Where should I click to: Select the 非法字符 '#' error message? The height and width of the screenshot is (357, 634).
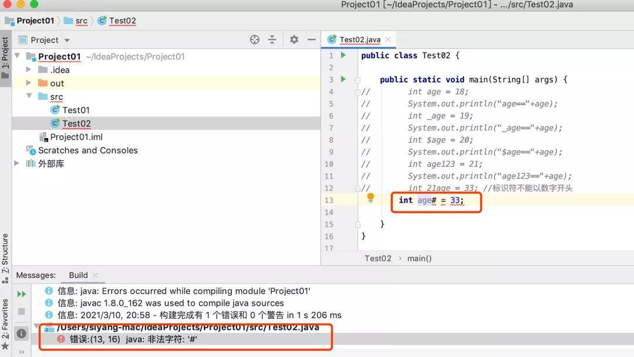point(133,339)
